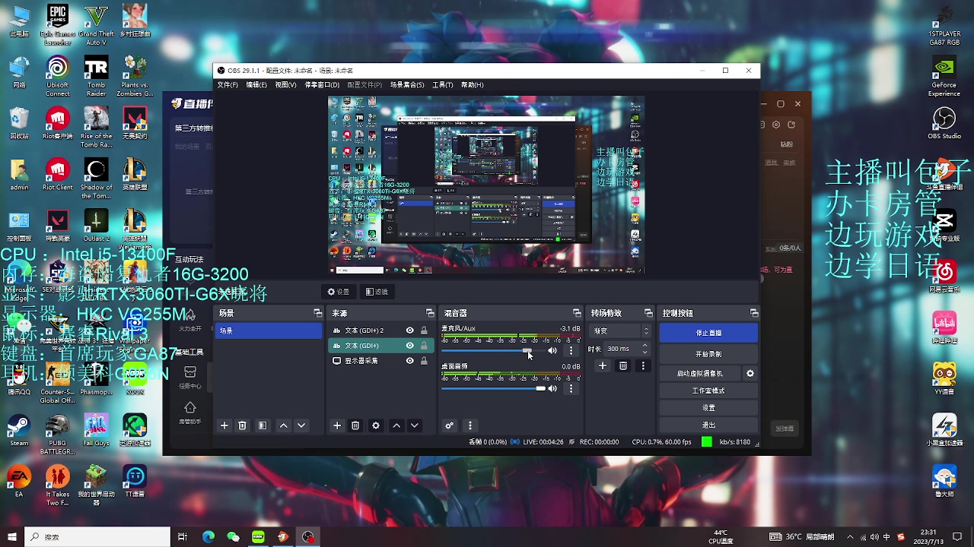This screenshot has height=547, width=974.
Task: Move source down arrow in 来源 panel
Action: (415, 425)
